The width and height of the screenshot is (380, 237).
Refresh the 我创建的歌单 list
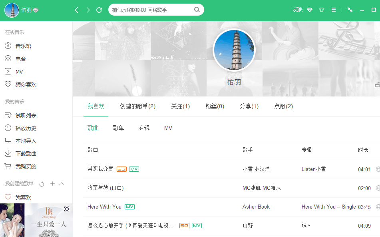[42, 184]
